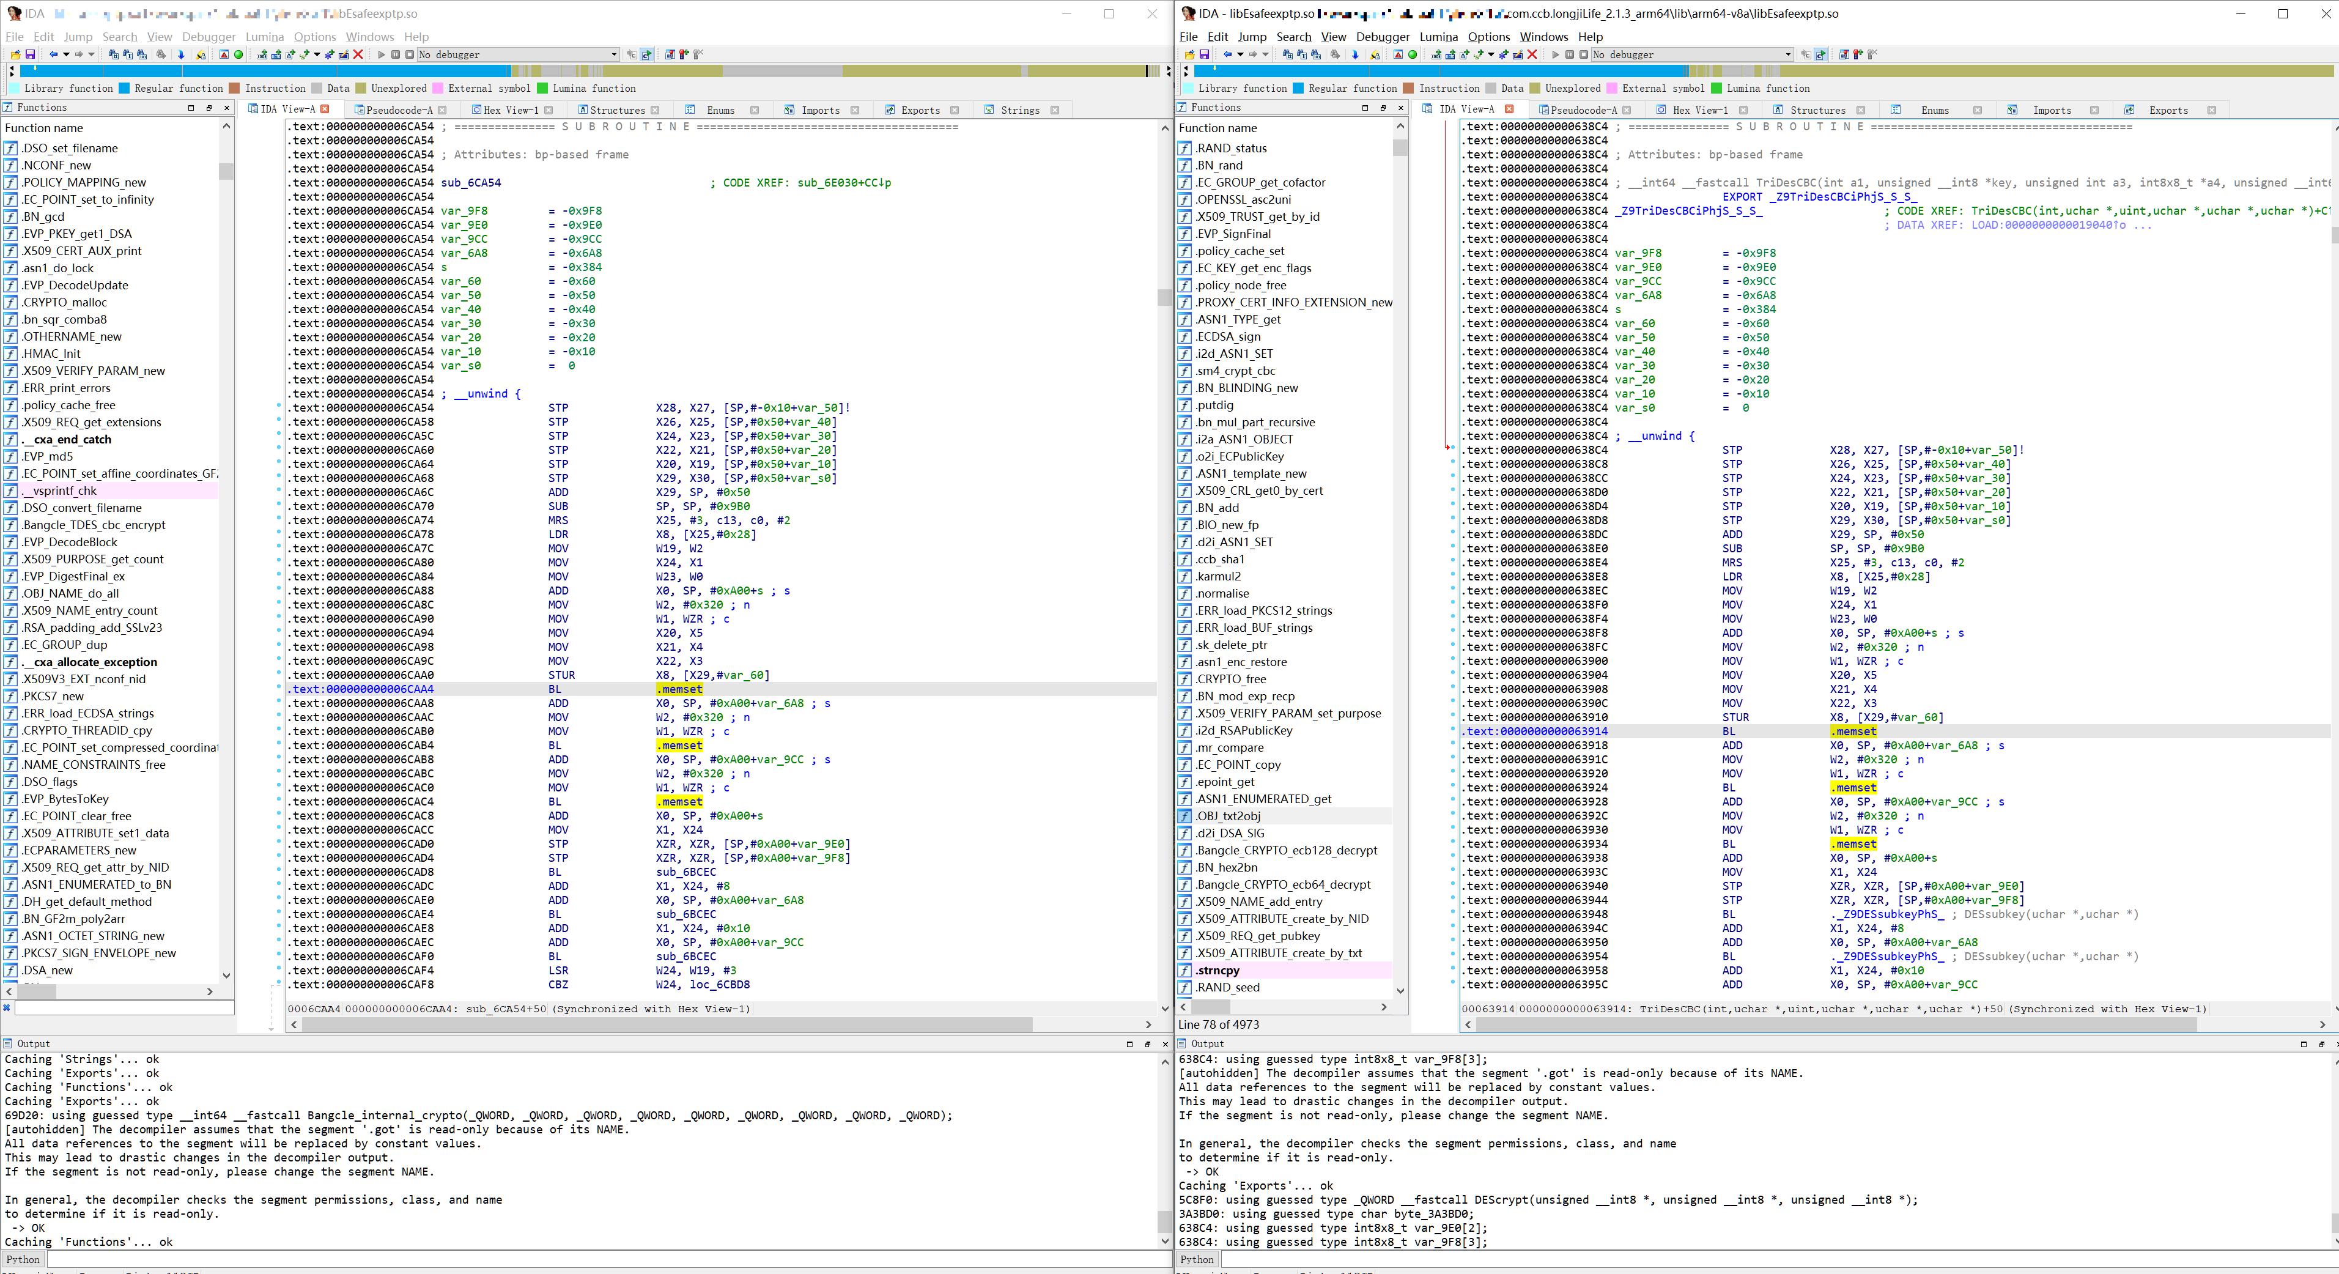The height and width of the screenshot is (1274, 2339).
Task: Click the pause process icon in the left toolbar
Action: point(396,54)
